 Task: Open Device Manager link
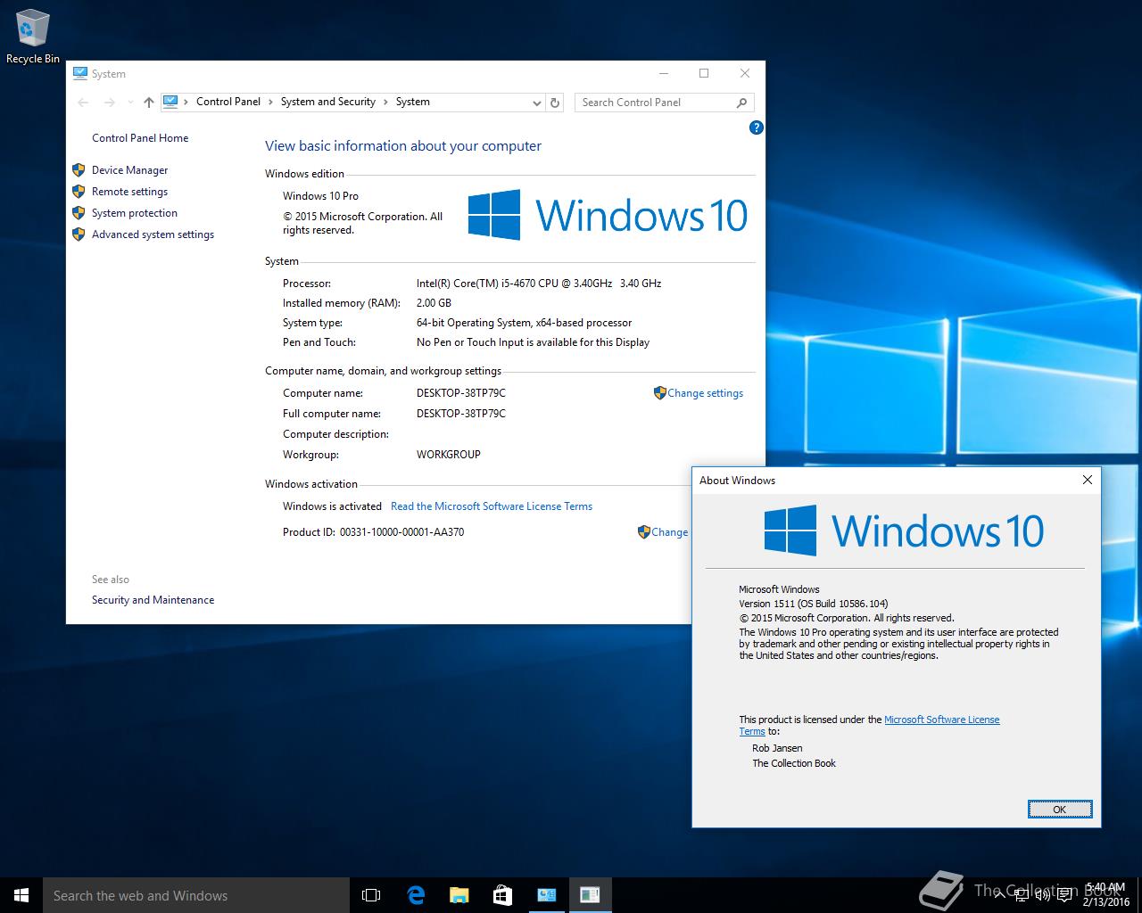[x=129, y=170]
